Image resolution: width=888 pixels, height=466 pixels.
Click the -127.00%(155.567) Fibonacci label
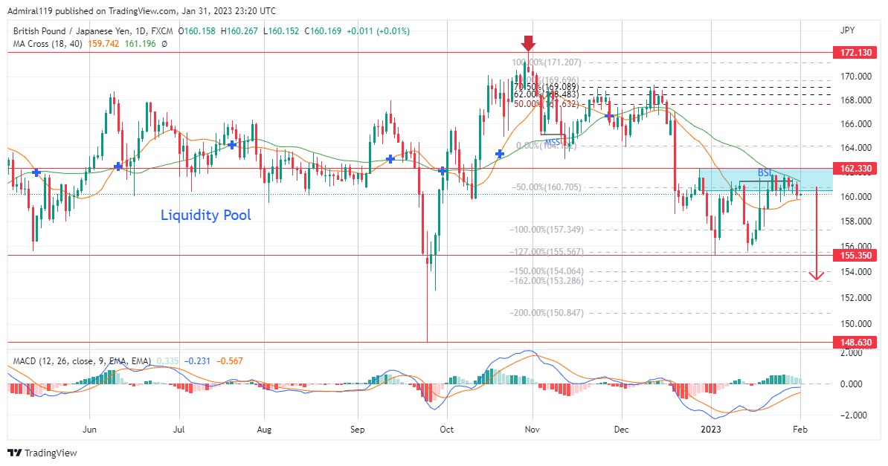click(547, 252)
